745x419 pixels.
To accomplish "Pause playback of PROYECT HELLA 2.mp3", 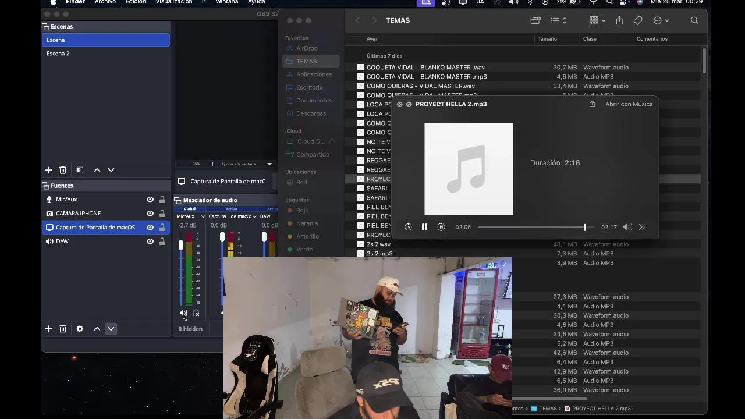I will [424, 227].
